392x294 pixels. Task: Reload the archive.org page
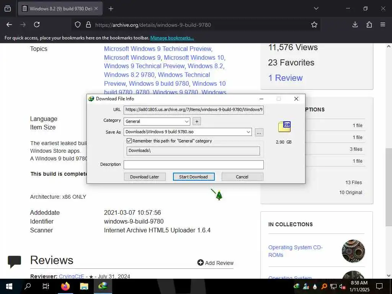pyautogui.click(x=37, y=24)
